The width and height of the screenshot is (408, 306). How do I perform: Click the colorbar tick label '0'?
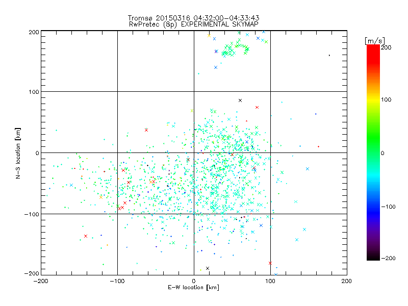coord(382,153)
